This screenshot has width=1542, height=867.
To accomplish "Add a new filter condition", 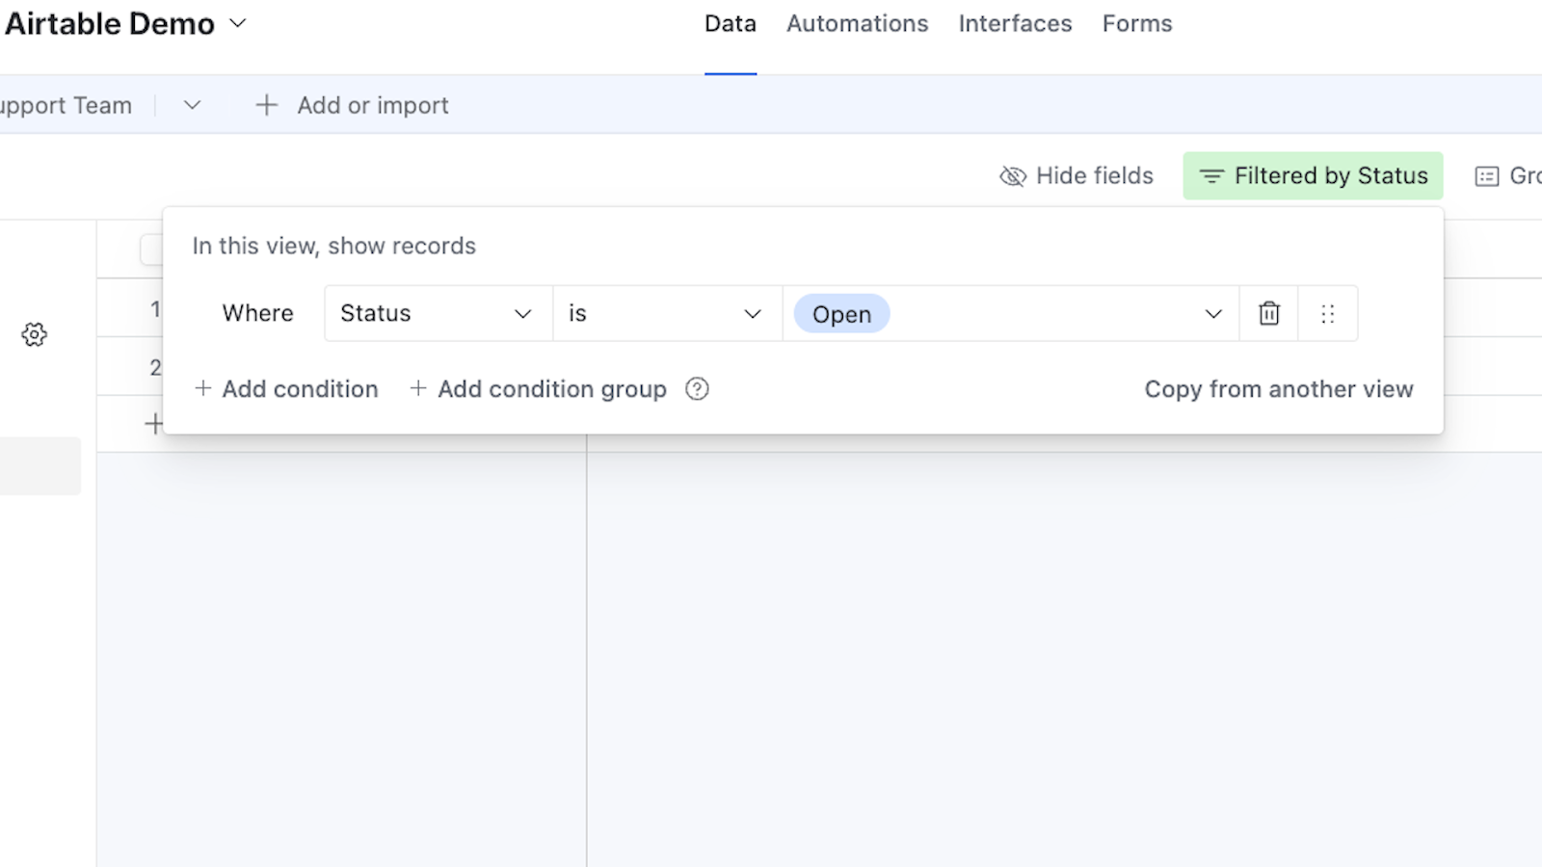I will (286, 389).
